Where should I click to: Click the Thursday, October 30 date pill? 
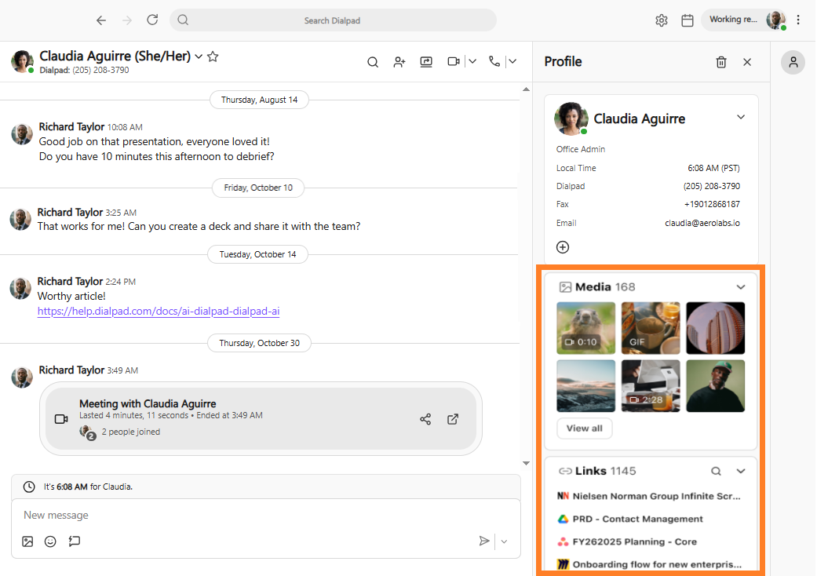259,343
